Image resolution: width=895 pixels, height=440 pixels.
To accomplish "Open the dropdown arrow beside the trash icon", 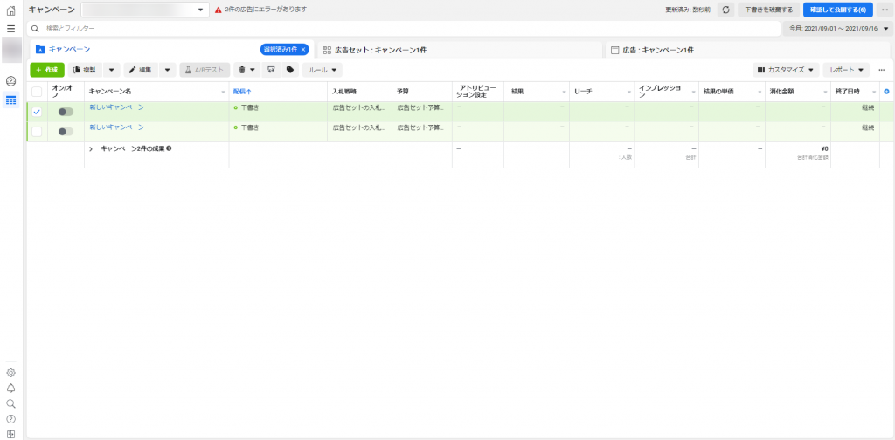I will 252,70.
